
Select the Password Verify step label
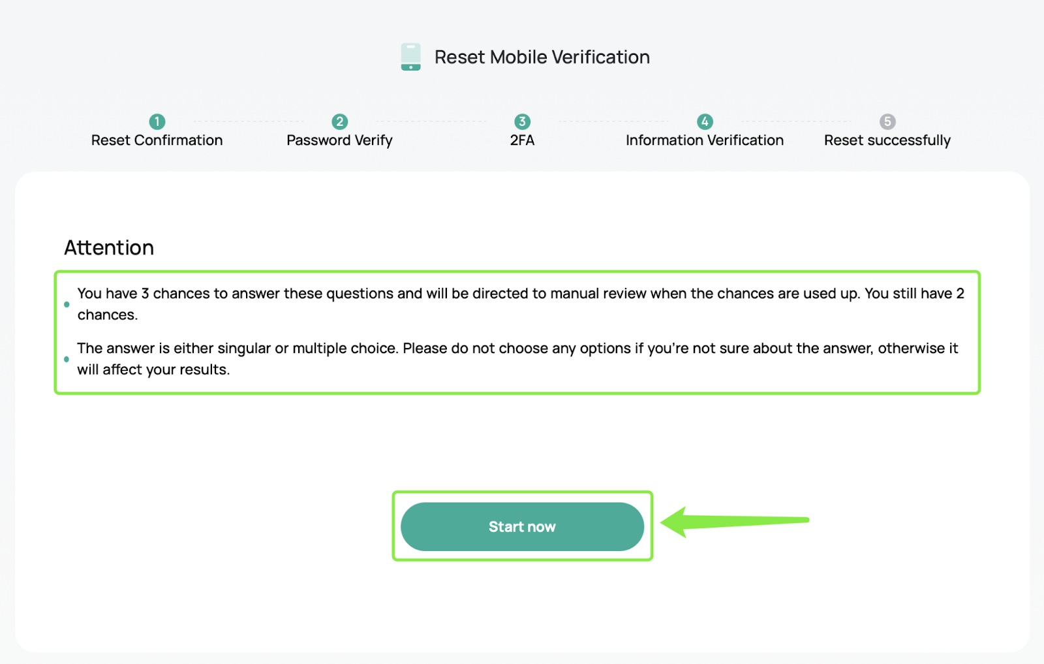339,140
